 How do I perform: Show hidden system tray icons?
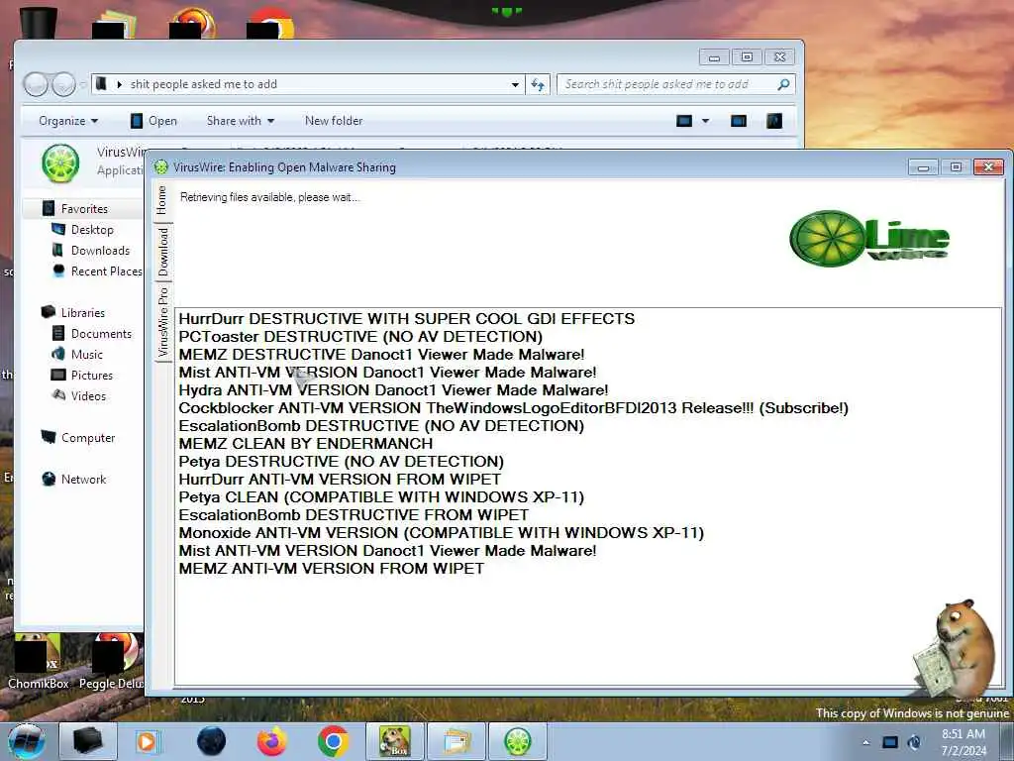point(865,743)
